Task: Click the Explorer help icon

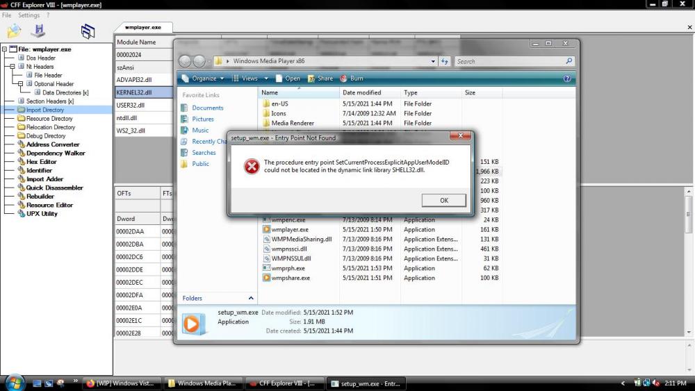Action: click(567, 78)
